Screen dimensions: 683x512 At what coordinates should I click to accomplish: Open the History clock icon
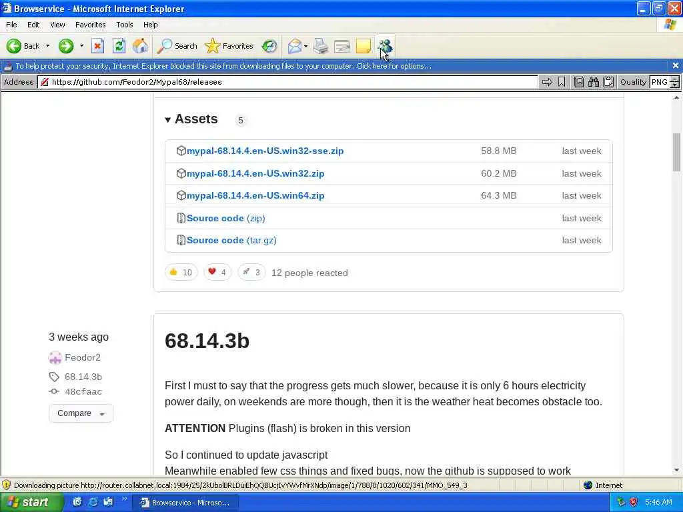[269, 46]
